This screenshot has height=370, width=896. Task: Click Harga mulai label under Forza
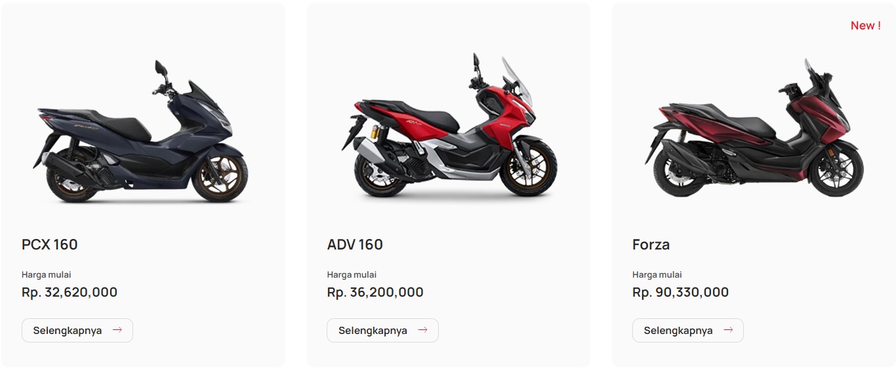pos(657,274)
